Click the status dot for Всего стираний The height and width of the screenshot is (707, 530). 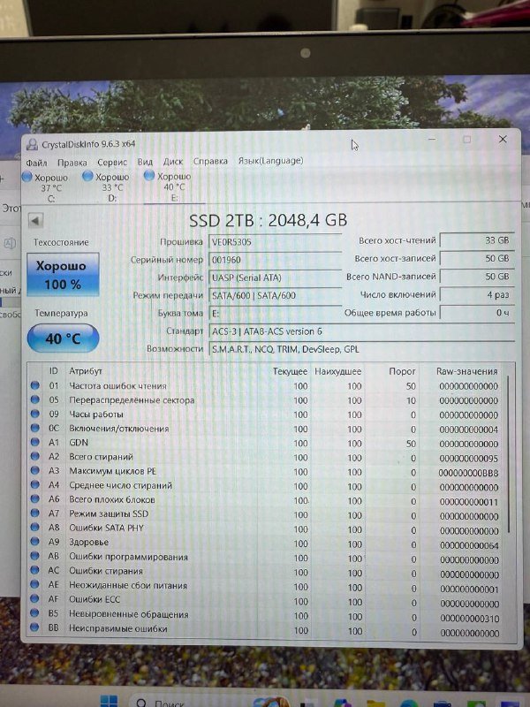click(x=34, y=456)
